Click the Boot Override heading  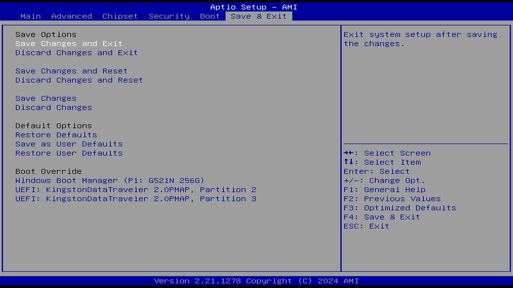coord(49,171)
